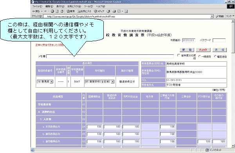The height and width of the screenshot is (153, 235).
Task: Open the お気に入り menu in menu bar
Action: click(x=74, y=6)
